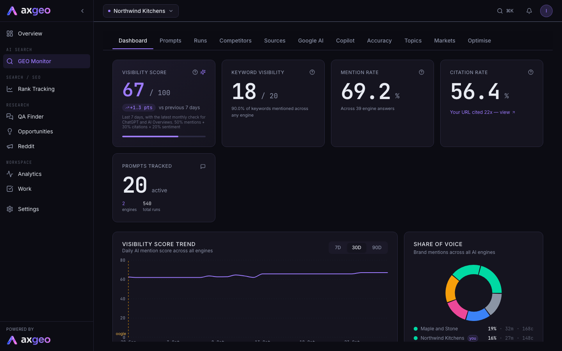562x351 pixels.
Task: Switch to the Google AI tab
Action: pos(311,41)
